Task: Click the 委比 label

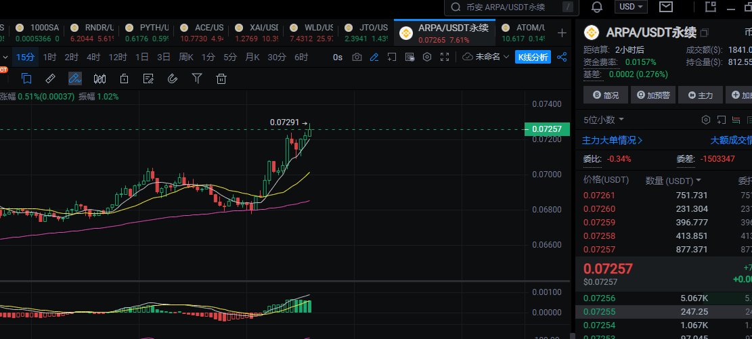Action: pos(592,159)
